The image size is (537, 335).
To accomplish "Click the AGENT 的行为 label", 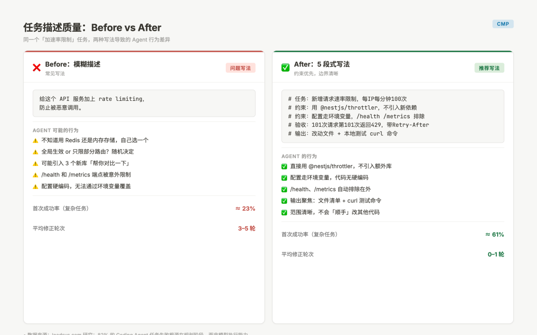I will tap(299, 157).
